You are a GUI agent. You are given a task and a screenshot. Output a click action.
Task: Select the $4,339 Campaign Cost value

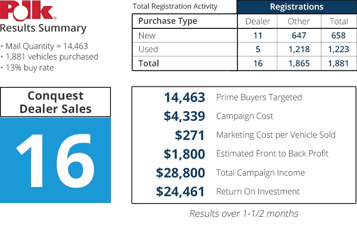pos(184,116)
